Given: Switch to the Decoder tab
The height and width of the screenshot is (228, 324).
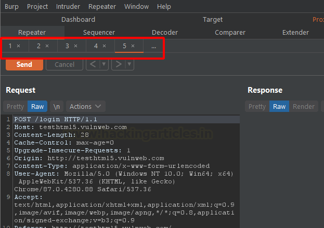Looking at the screenshot, I should click(x=165, y=33).
